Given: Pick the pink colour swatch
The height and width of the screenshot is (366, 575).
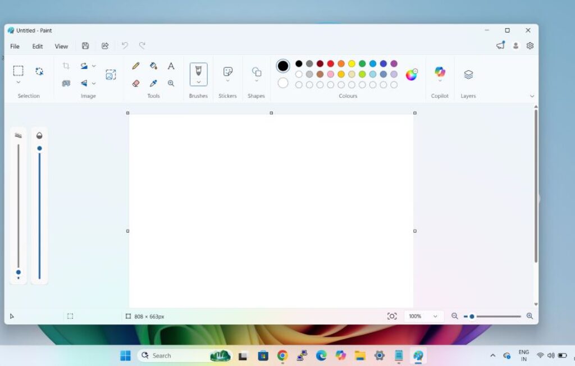Looking at the screenshot, I should click(330, 75).
